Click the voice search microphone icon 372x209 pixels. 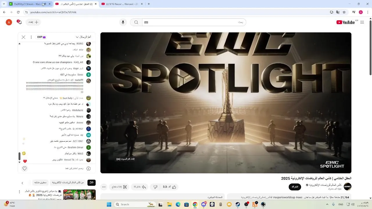pyautogui.click(x=123, y=22)
